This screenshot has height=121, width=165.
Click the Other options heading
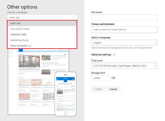point(22,7)
